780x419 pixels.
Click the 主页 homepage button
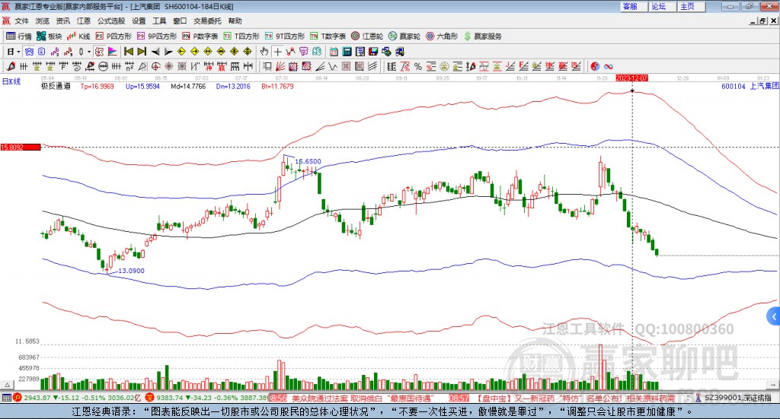692,6
